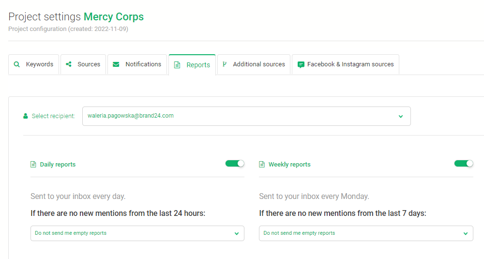Click the share icon on Sources tab

[x=69, y=64]
